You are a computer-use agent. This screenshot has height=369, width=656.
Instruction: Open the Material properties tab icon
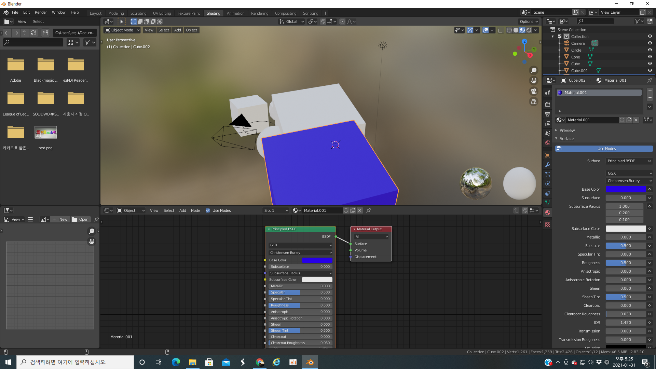[x=548, y=213]
